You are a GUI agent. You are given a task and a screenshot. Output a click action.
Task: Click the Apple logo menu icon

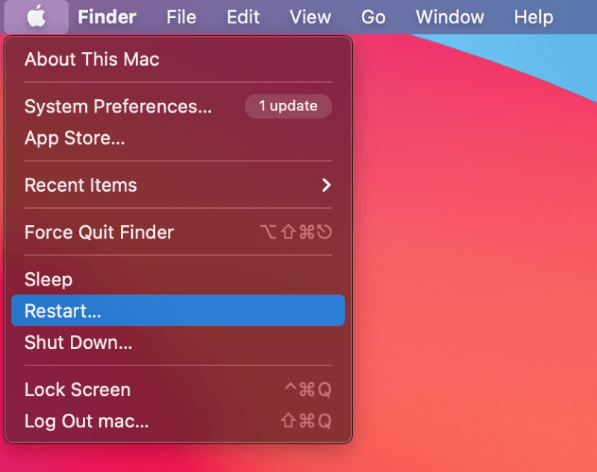(x=36, y=16)
